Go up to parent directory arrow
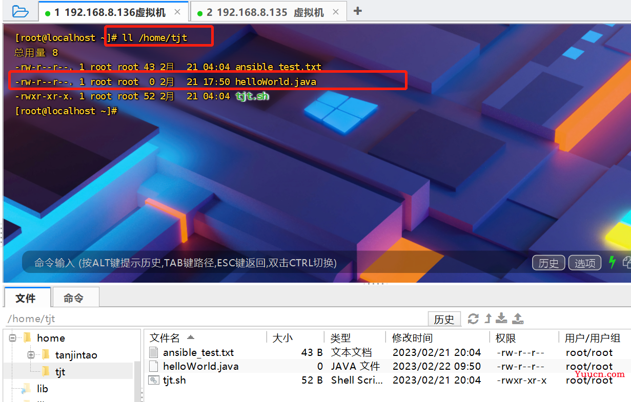This screenshot has height=402, width=631. tap(488, 319)
